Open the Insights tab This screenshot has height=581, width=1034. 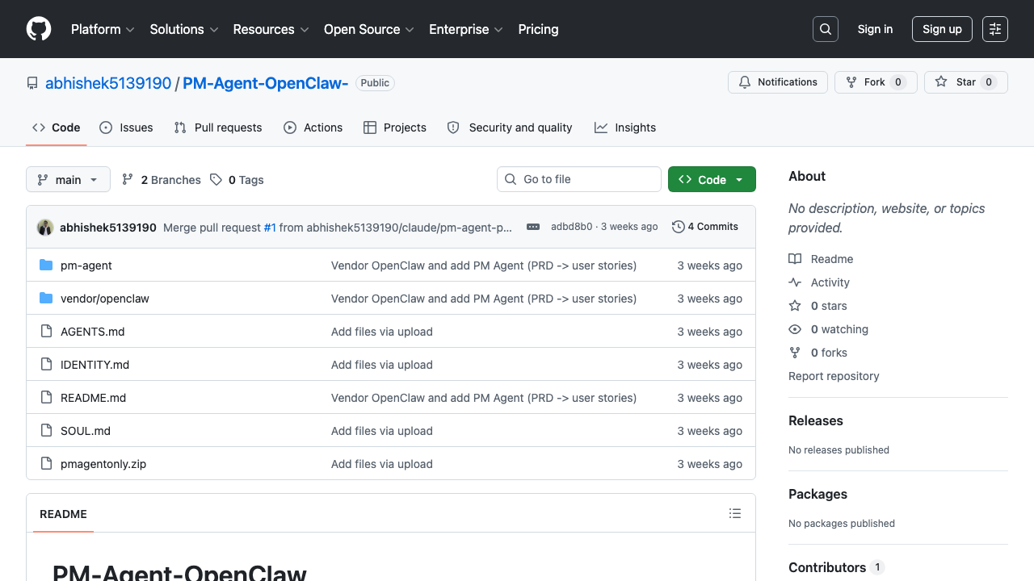click(x=625, y=127)
